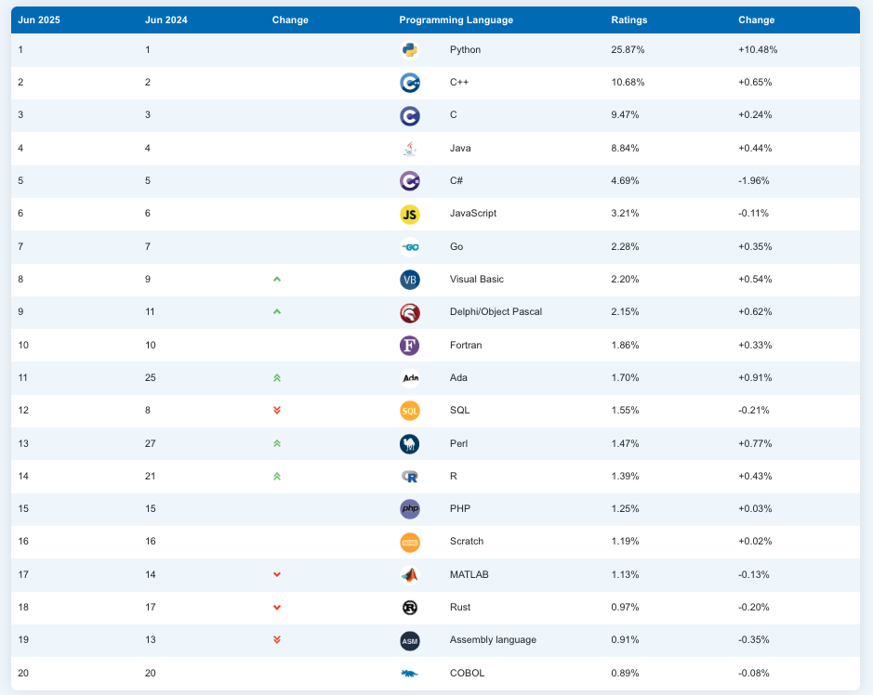Click the Rust gear logo icon
873x695 pixels.
(409, 608)
